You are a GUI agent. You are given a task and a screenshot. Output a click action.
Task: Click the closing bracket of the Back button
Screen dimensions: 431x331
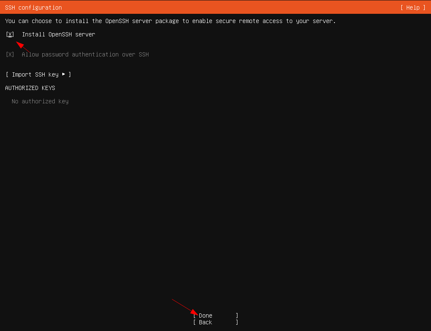[x=237, y=322]
